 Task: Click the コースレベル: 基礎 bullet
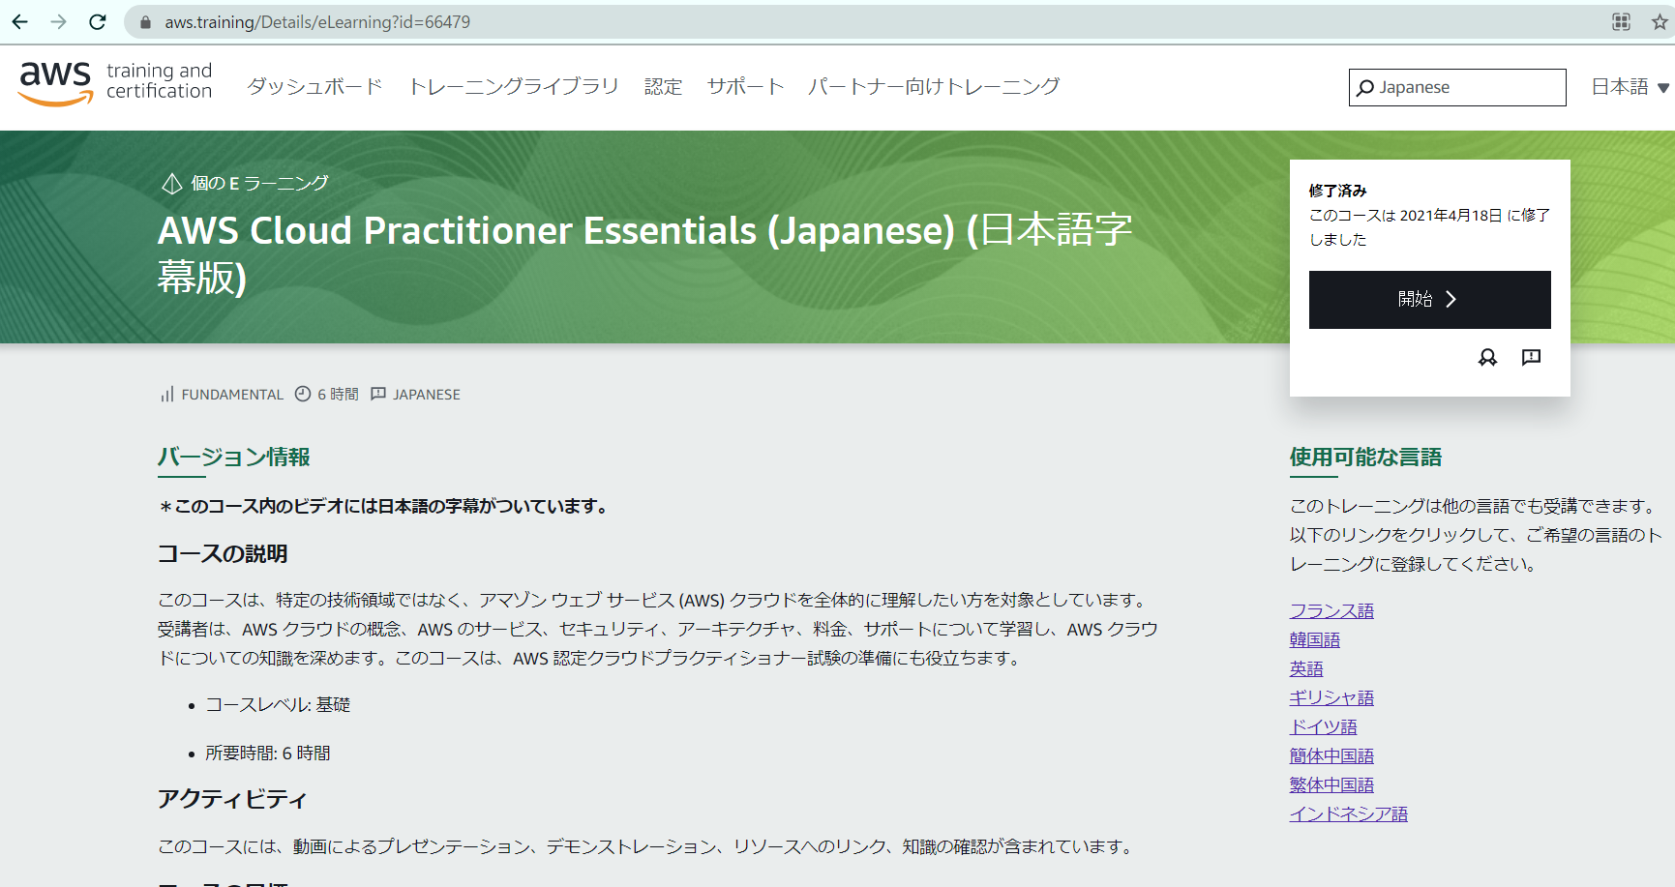(278, 705)
